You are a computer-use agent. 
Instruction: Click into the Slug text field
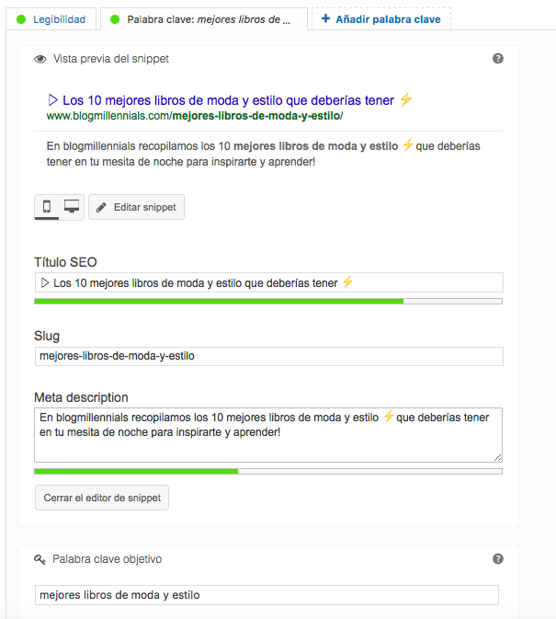pyautogui.click(x=267, y=356)
